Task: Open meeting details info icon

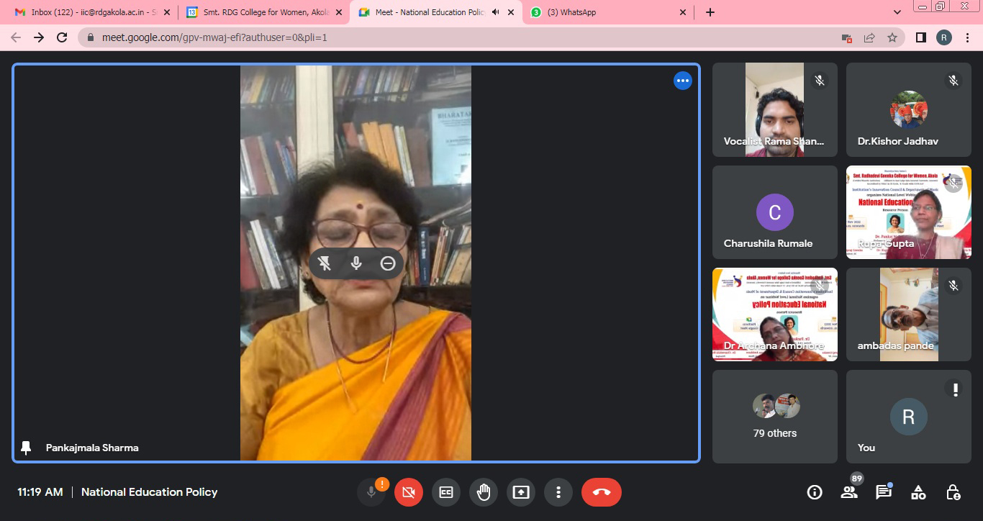Action: 815,492
